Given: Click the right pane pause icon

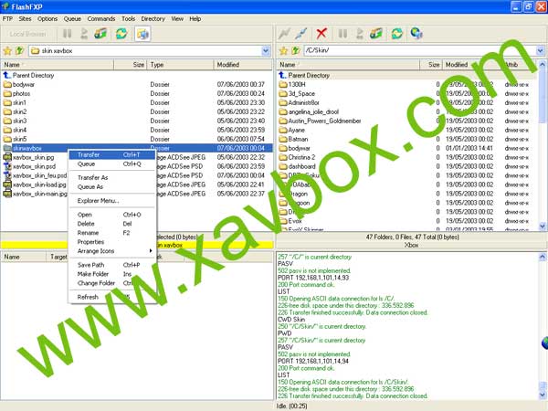Looking at the screenshot, I should coord(342,34).
